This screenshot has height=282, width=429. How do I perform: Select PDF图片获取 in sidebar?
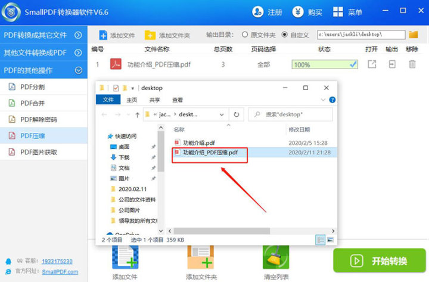tap(43, 152)
